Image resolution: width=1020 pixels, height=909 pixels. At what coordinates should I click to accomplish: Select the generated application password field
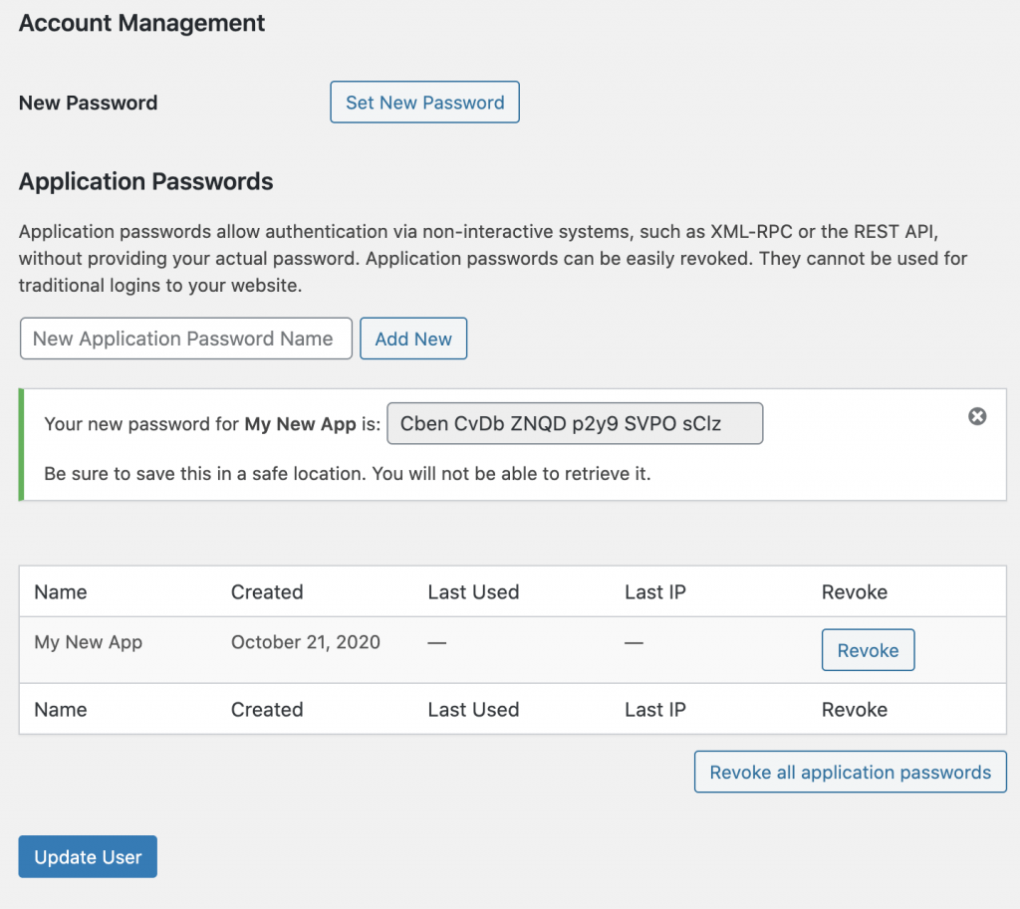tap(574, 423)
